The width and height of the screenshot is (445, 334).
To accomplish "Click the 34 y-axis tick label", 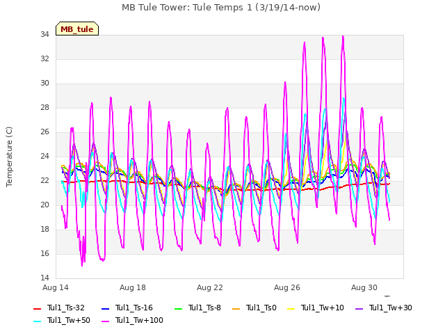I will point(44,35).
